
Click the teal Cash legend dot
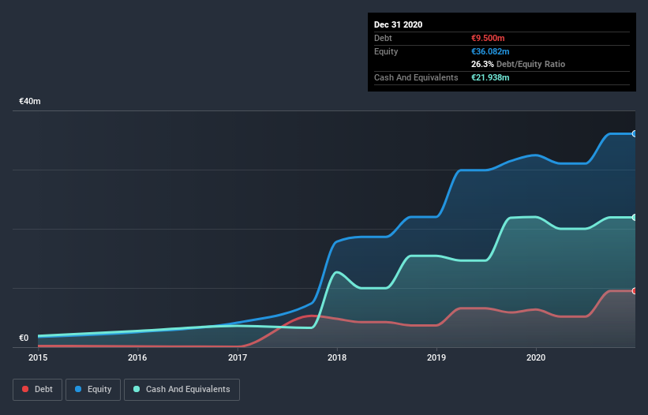click(x=137, y=389)
